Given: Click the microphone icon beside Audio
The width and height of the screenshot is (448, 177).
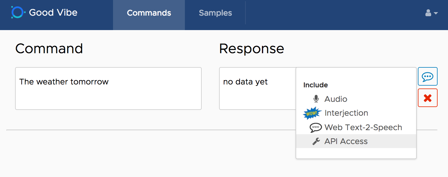Looking at the screenshot, I should 316,99.
